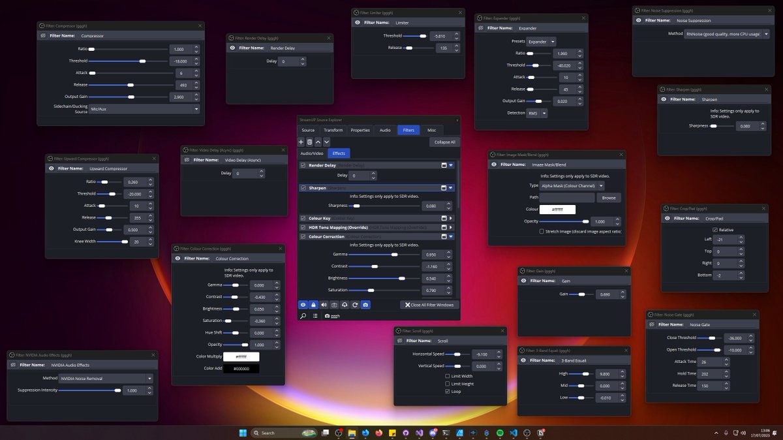Open Spotify from the taskbar

pos(500,433)
